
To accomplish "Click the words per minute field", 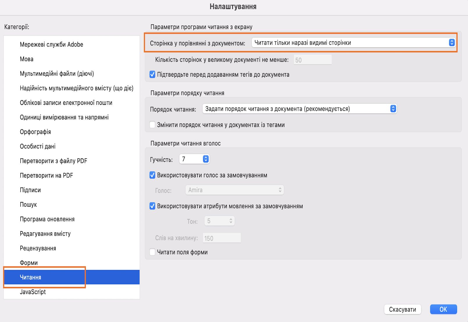I will click(x=222, y=238).
